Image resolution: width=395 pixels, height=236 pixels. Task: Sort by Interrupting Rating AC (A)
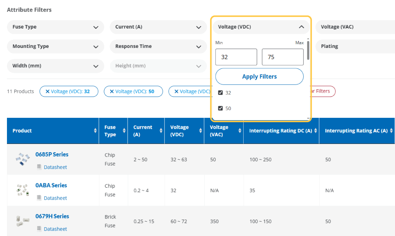click(391, 130)
